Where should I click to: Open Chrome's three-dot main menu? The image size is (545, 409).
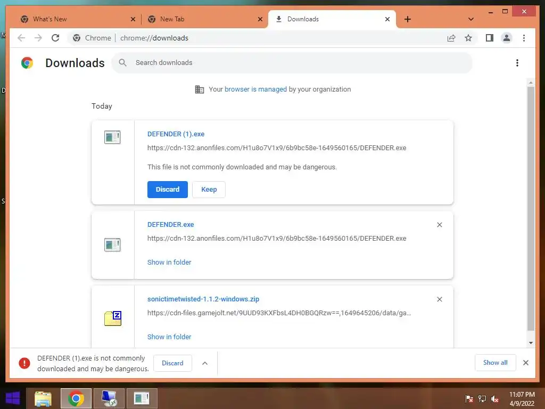click(524, 38)
